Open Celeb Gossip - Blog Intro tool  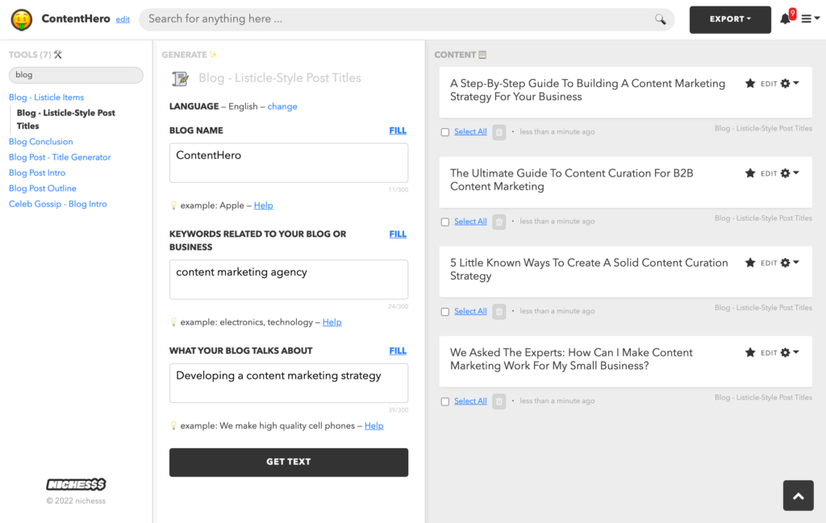tap(57, 204)
